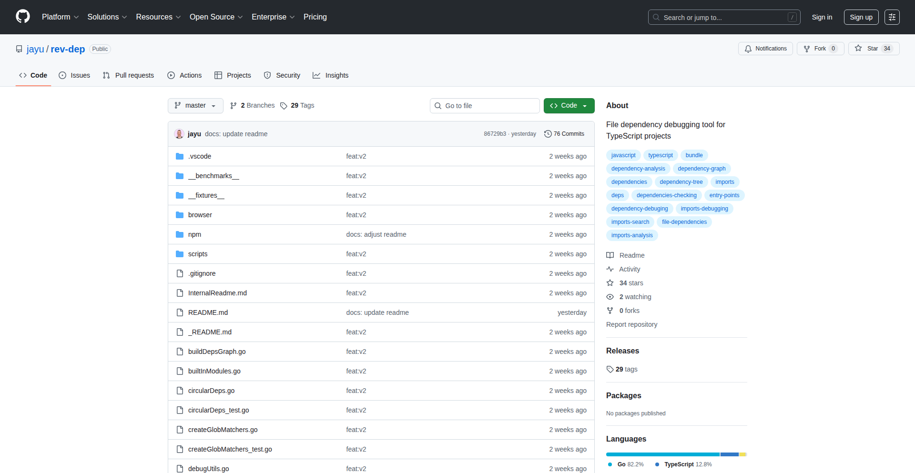Viewport: 915px width, 473px height.
Task: Open the 76 Commits history
Action: tap(564, 134)
